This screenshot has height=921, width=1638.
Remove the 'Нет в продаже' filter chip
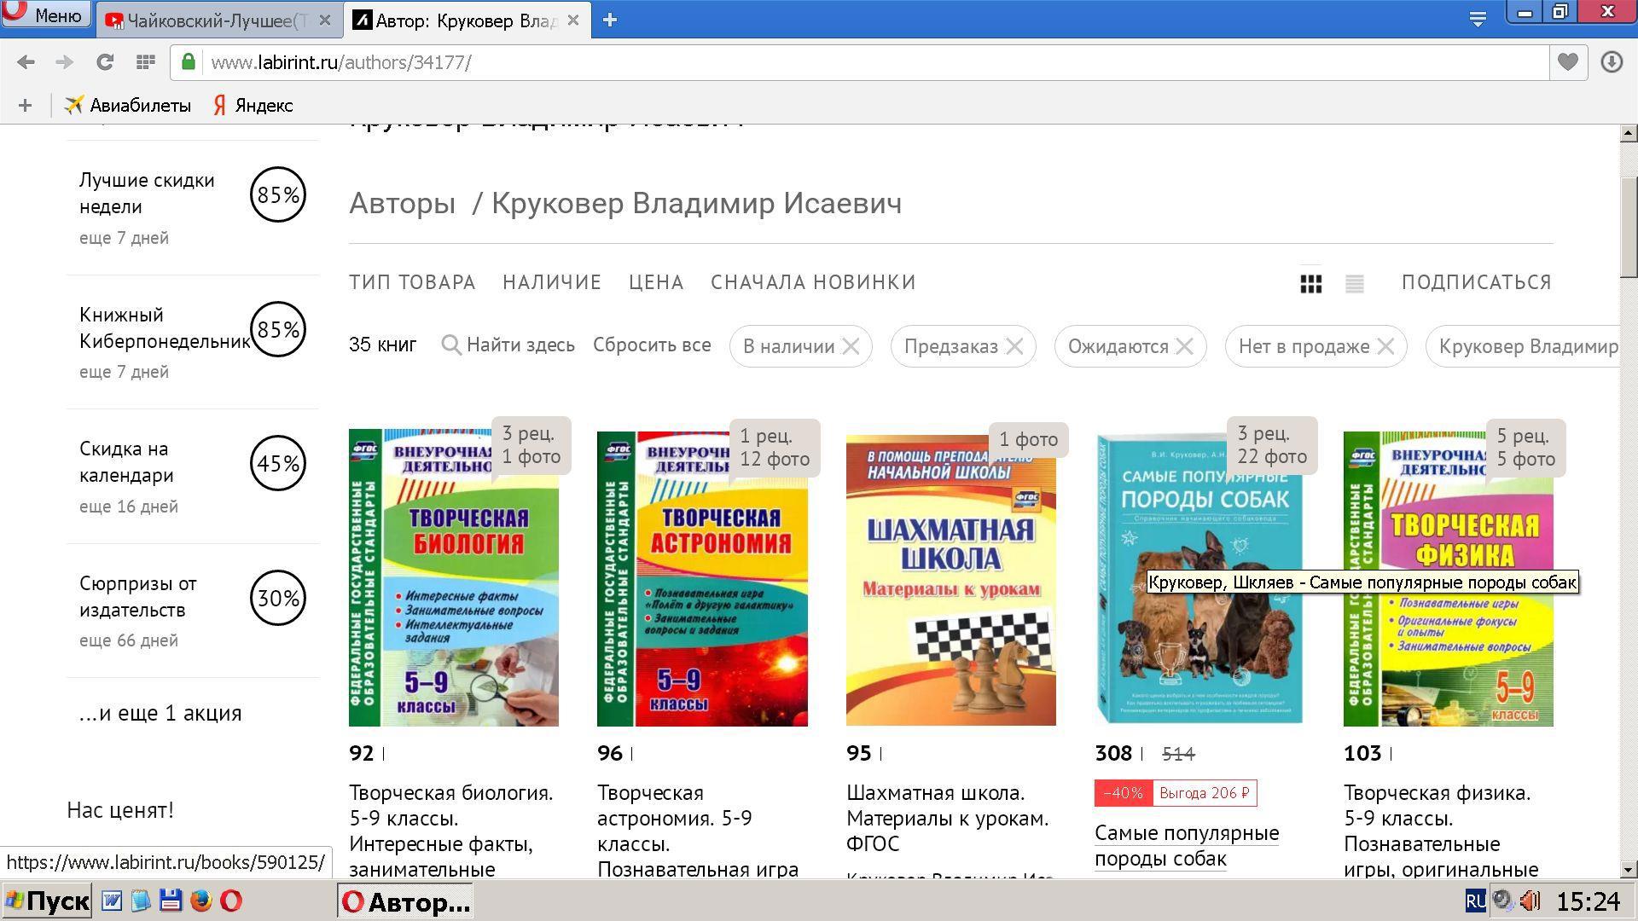1385,346
